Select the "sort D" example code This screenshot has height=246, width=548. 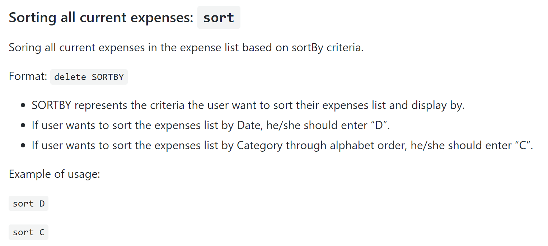coord(28,204)
